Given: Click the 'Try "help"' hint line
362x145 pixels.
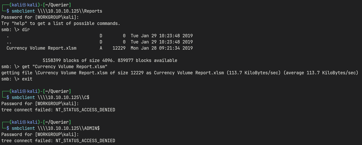Looking at the screenshot, I should (61, 23).
